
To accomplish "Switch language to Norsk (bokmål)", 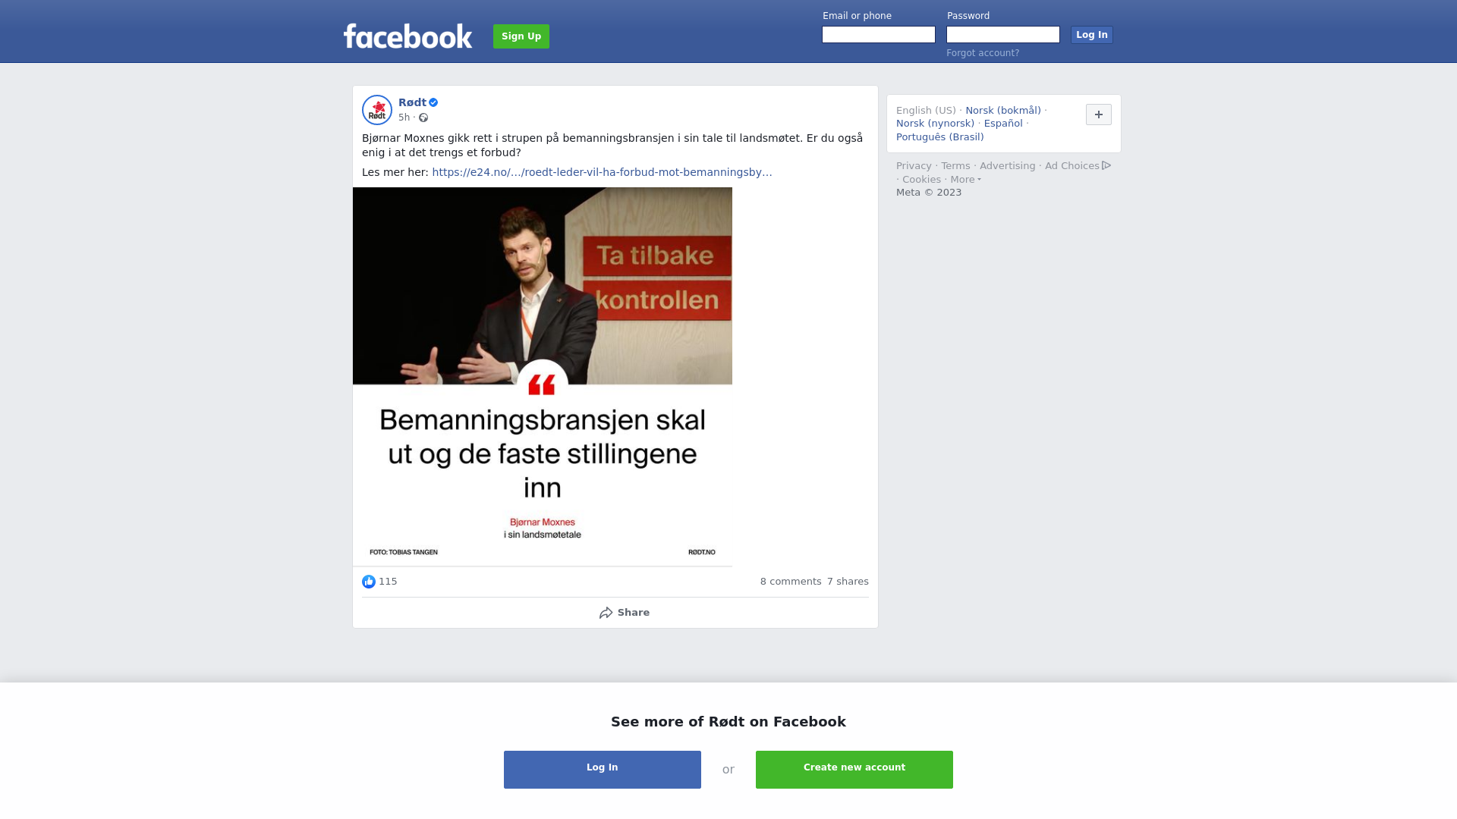I will [1003, 111].
